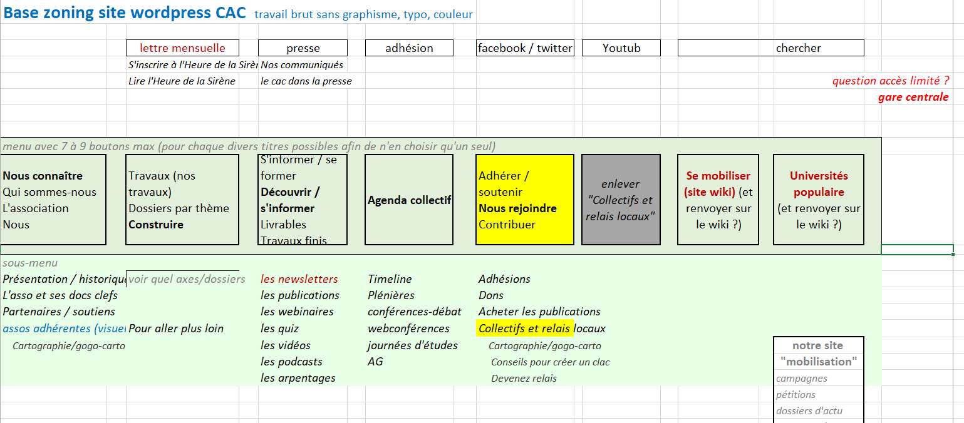
Task: Select the blue 'assos adhérentes' entry
Action: click(63, 329)
